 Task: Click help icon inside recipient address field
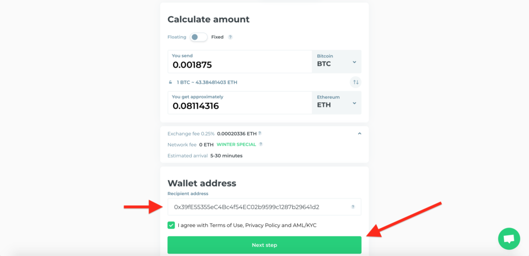(x=353, y=207)
